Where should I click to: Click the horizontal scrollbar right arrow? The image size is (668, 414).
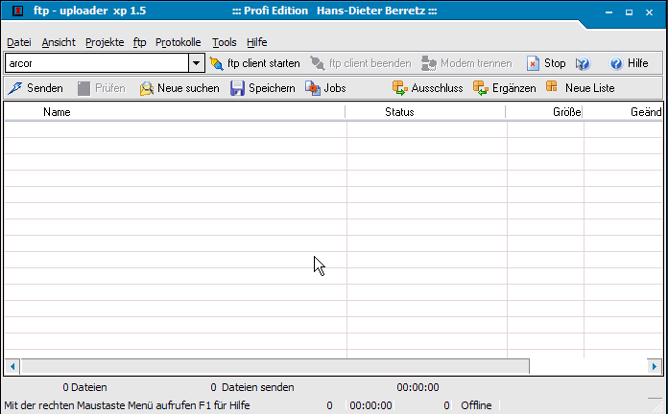(655, 366)
